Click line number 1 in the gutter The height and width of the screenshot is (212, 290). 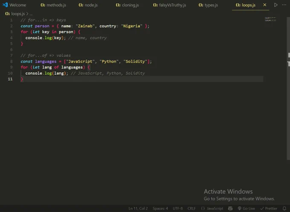[11, 20]
